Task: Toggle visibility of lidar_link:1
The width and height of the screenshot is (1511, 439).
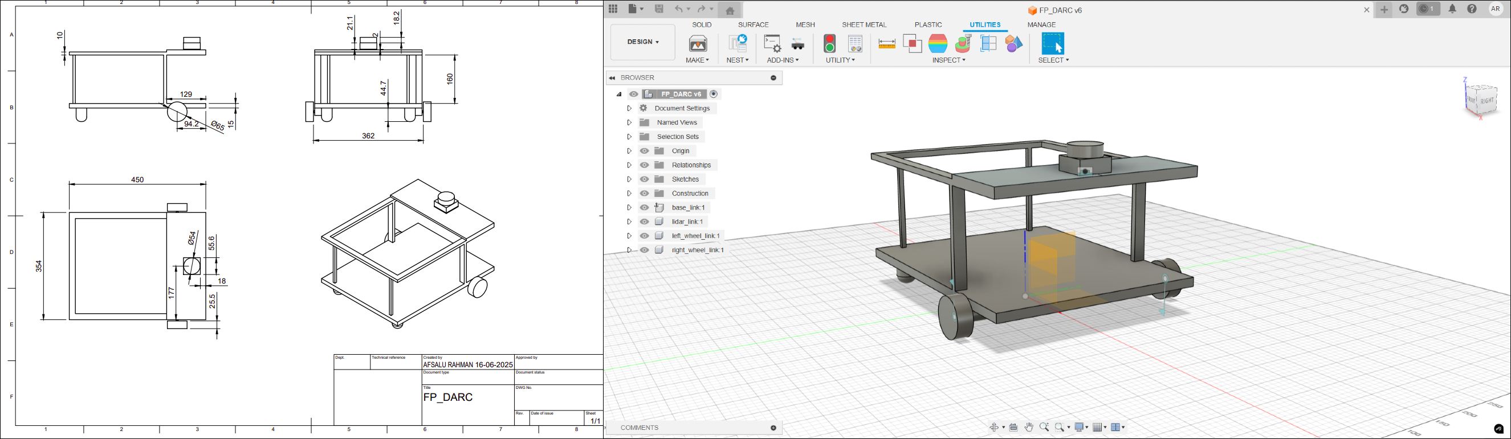Action: [x=644, y=221]
